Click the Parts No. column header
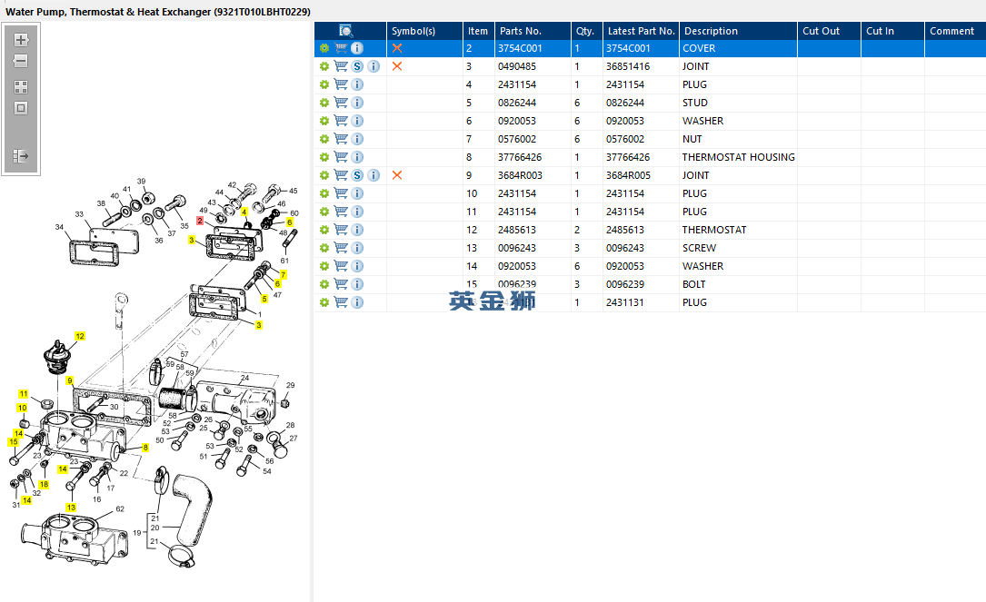 coord(533,31)
